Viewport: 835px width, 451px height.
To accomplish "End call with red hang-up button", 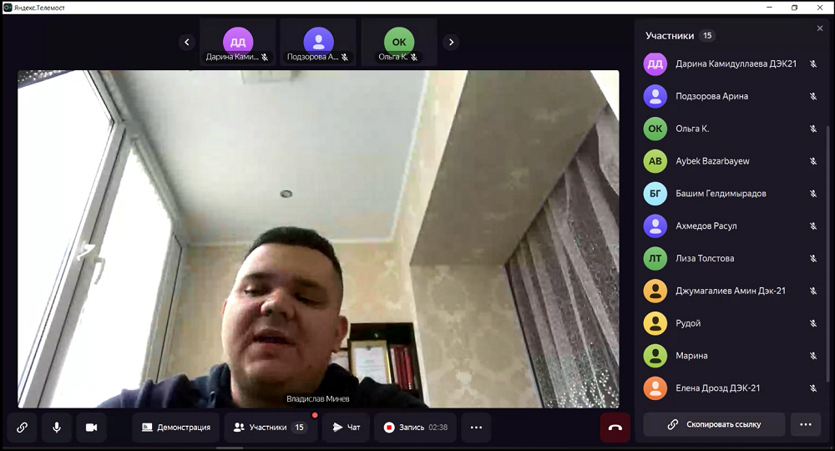I will [615, 427].
